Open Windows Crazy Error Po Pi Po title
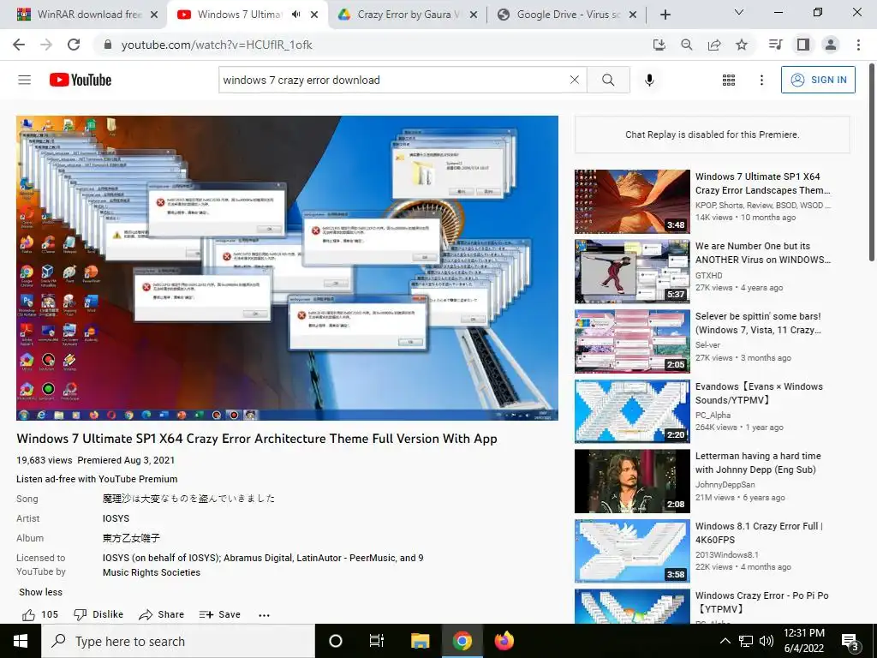Viewport: 877px width, 658px height. coord(761,602)
